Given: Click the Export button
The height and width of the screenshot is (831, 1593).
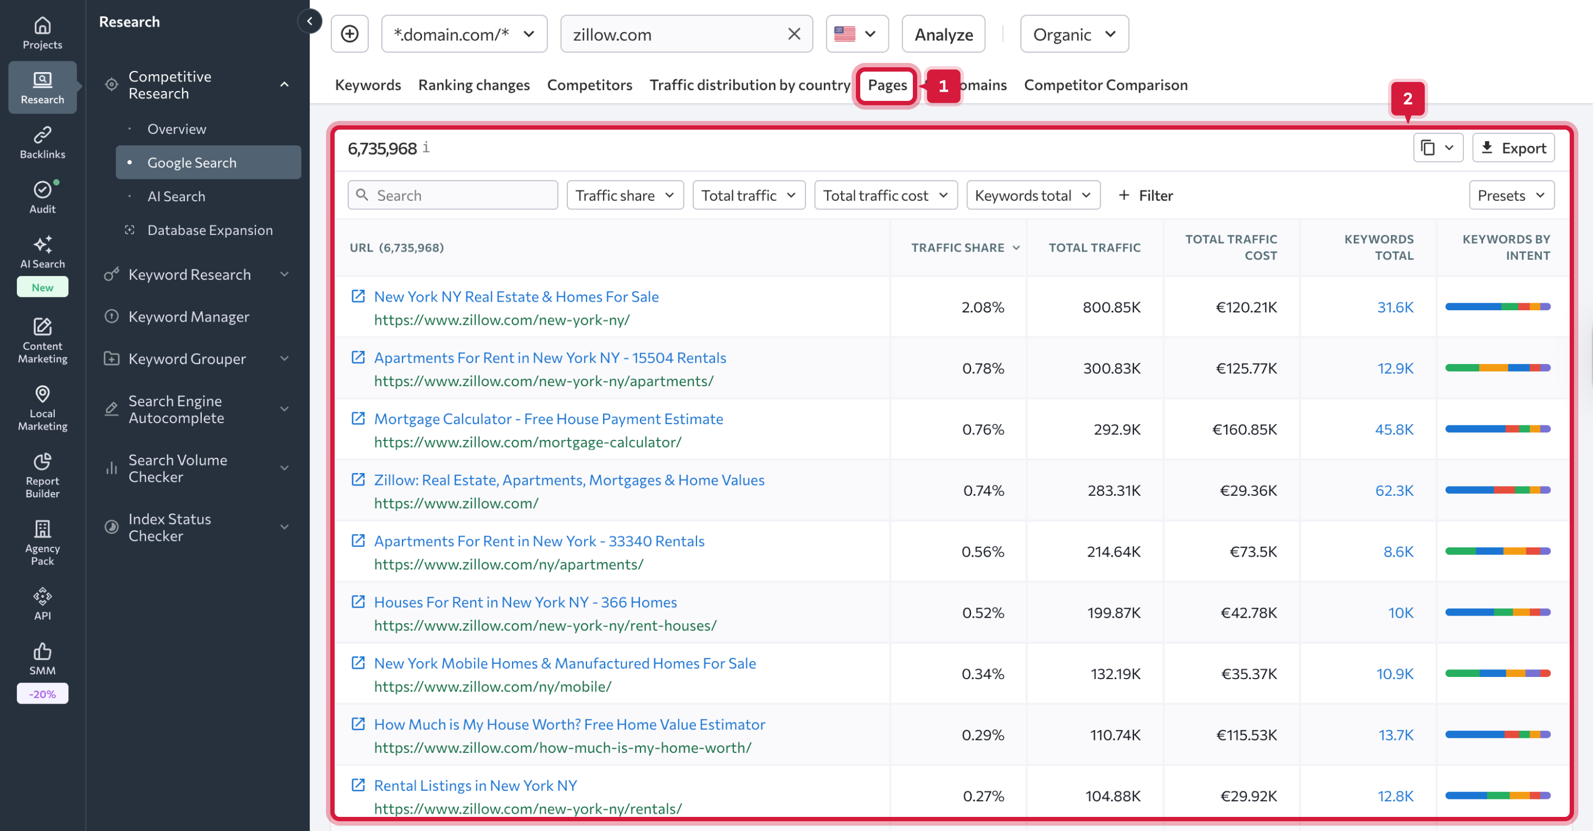Looking at the screenshot, I should 1513,148.
